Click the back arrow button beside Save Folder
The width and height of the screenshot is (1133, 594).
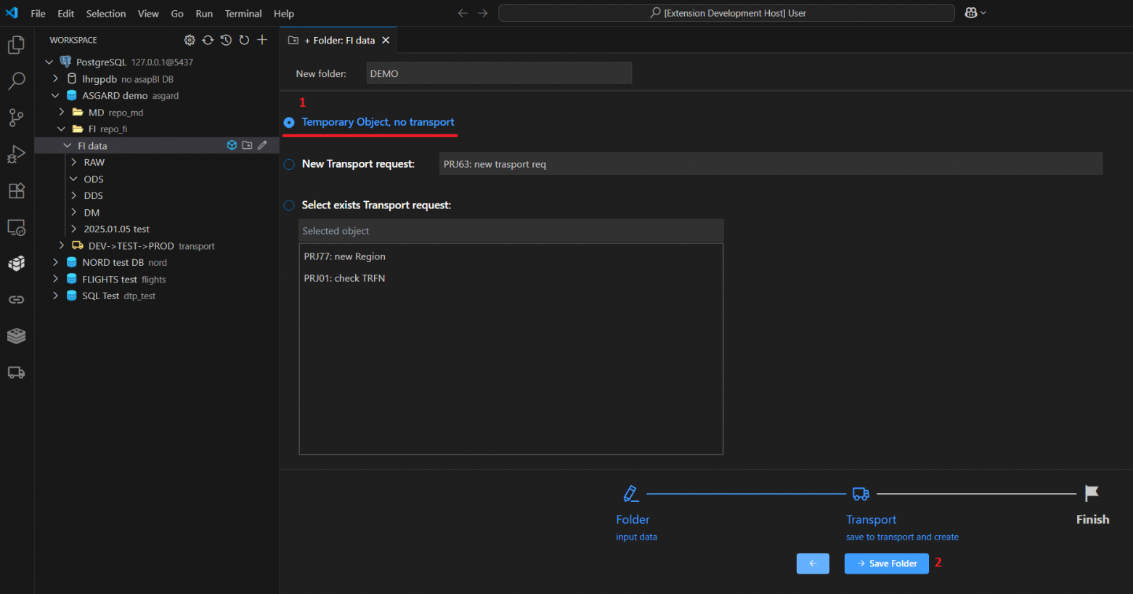point(813,564)
